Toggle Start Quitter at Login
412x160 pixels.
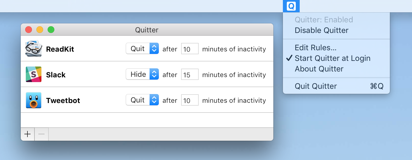tap(332, 58)
